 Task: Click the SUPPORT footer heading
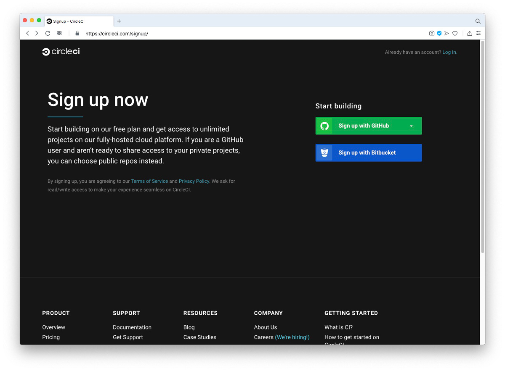[x=126, y=313]
